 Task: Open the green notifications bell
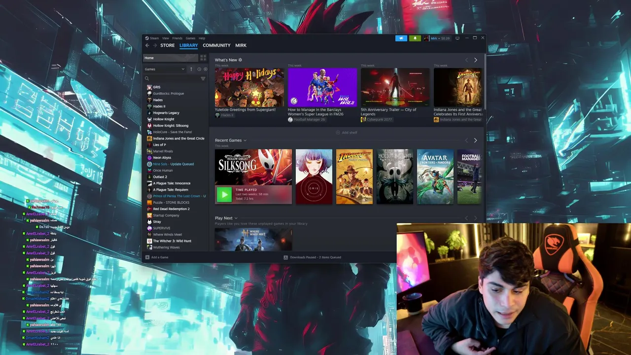[x=415, y=38]
